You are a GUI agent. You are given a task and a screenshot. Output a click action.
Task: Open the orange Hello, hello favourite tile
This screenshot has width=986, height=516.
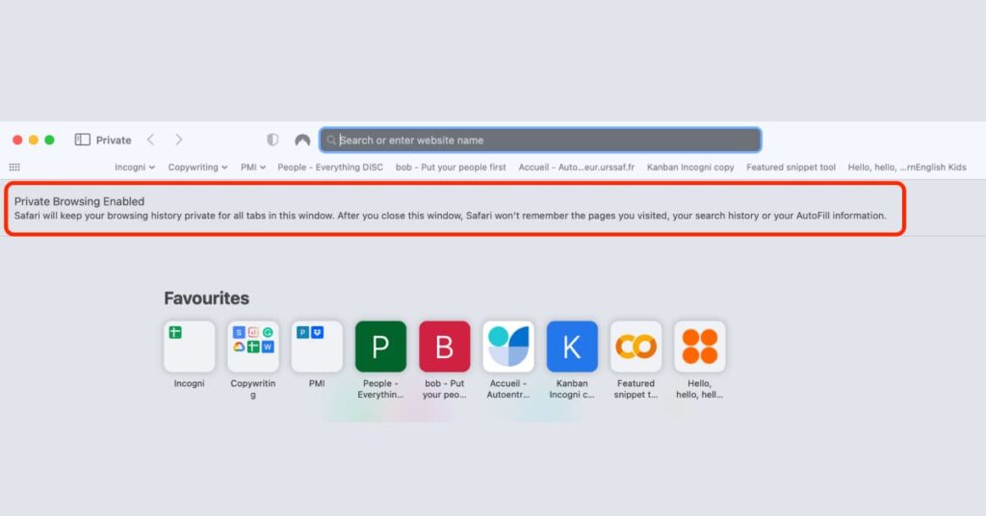(699, 347)
